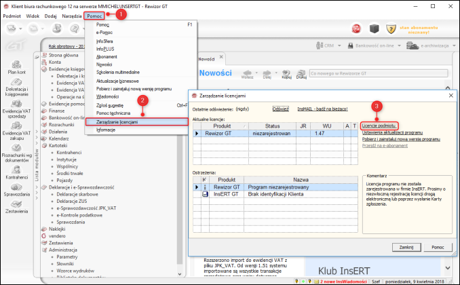The image size is (460, 285).
Task: Open Kontrahenci under Kartoteki tree
Action: click(69, 152)
